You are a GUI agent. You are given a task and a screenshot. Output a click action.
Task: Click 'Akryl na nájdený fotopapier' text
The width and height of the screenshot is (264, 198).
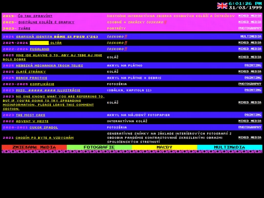pos(138,115)
